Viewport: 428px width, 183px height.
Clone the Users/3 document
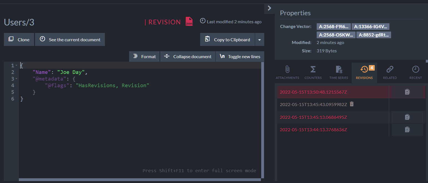tap(19, 40)
